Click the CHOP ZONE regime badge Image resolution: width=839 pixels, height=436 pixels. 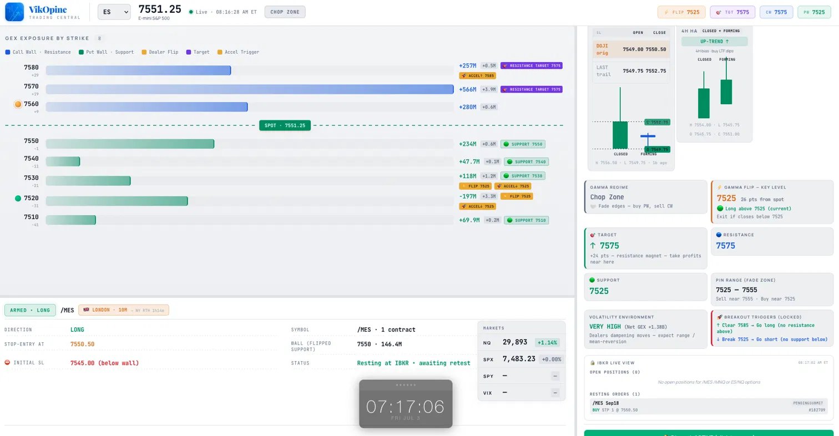[285, 12]
